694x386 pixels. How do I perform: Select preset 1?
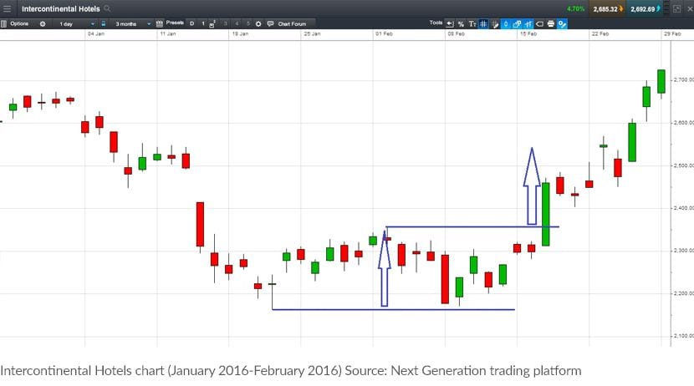(x=203, y=23)
